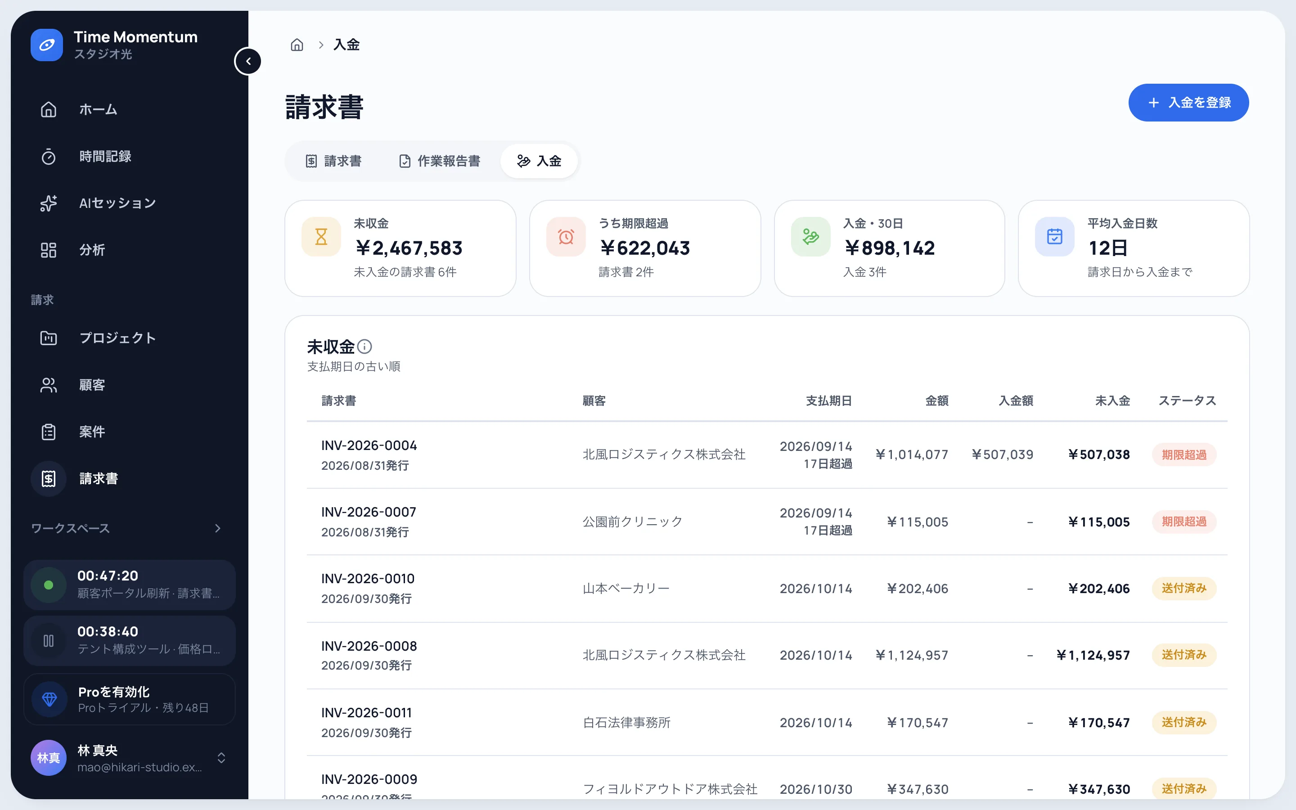Open invoice INV-2026-0011

click(x=367, y=713)
